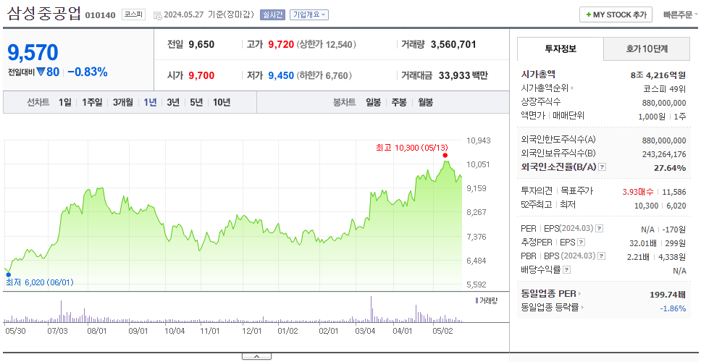This screenshot has width=701, height=362.
Task: Click help icon next to BPS (2024.03)
Action: click(602, 256)
